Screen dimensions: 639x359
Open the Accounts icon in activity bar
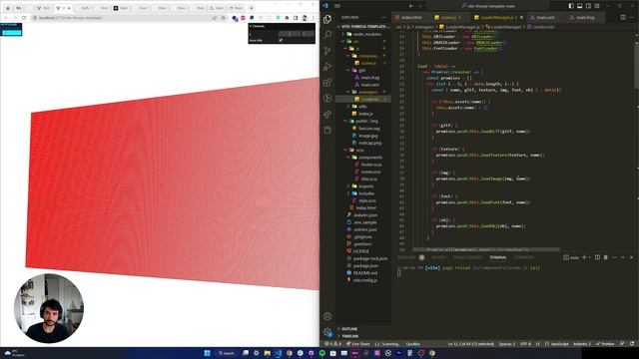pos(327,316)
